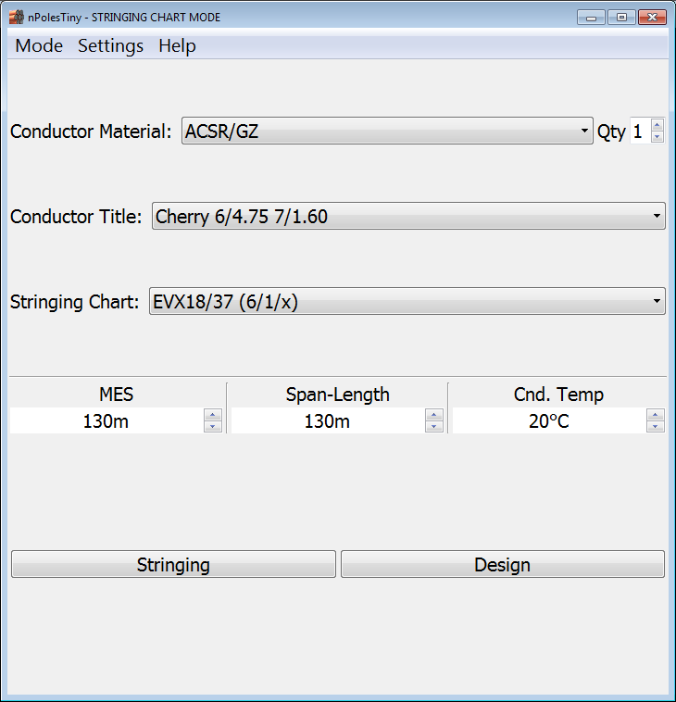Click the Span-Length 130m field
The height and width of the screenshot is (702, 676).
click(x=328, y=420)
